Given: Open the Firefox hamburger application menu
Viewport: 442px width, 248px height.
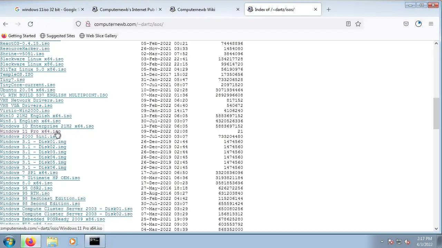Looking at the screenshot, I should [431, 24].
